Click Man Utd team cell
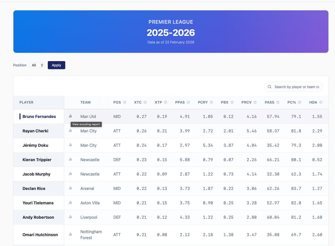The width and height of the screenshot is (335, 246). pyautogui.click(x=88, y=116)
